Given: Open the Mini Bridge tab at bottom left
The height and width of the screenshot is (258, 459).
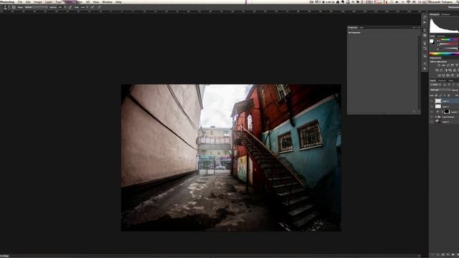Looking at the screenshot, I should [x=5, y=256].
